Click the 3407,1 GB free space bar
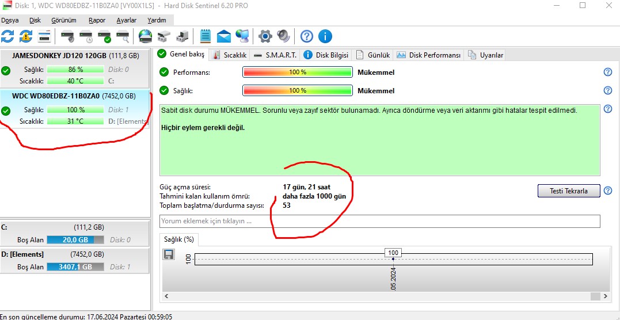This screenshot has width=620, height=320. pyautogui.click(x=75, y=267)
